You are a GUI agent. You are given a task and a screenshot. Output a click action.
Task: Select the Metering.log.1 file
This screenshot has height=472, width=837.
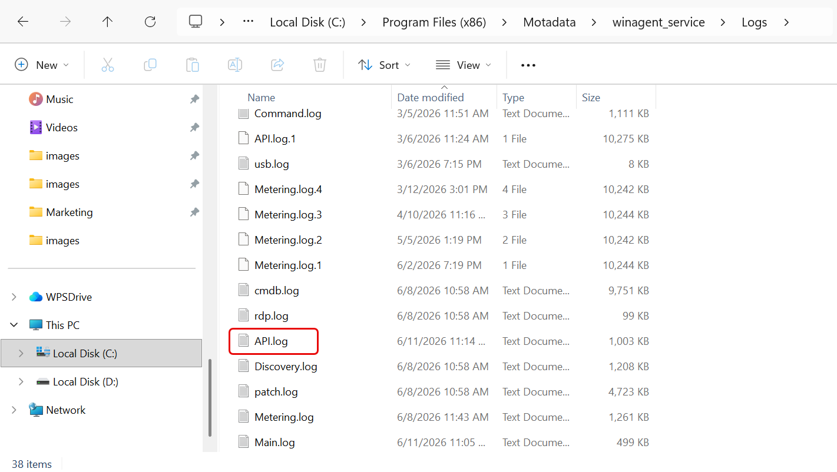pos(288,265)
